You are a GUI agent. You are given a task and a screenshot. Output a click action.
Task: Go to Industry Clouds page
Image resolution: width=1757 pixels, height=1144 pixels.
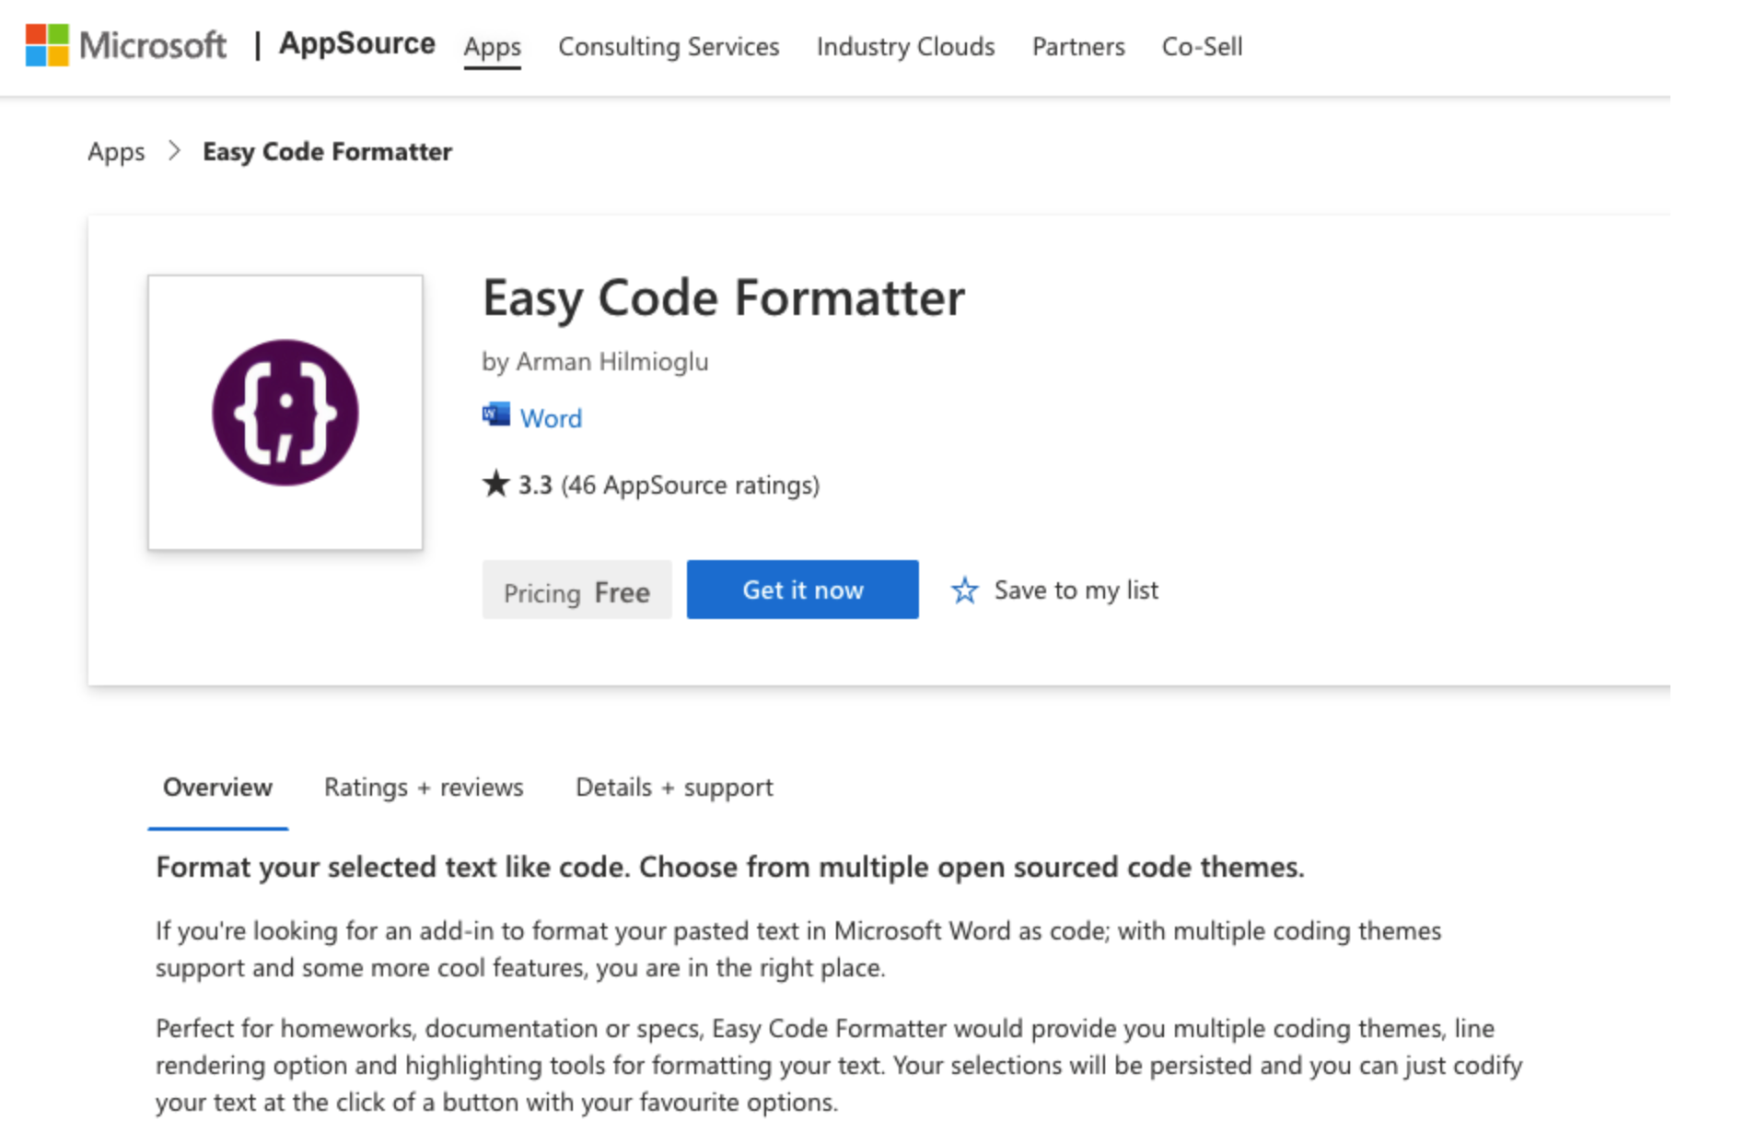pos(905,46)
